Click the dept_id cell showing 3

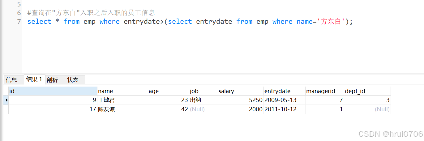point(367,100)
